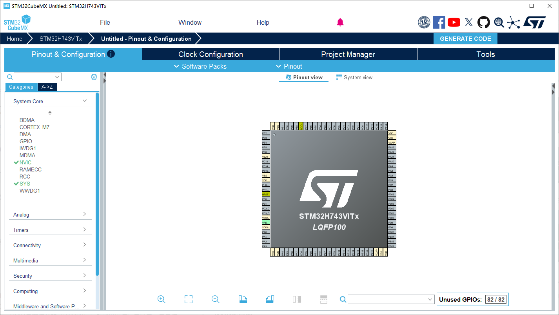The image size is (559, 315).
Task: Select RCC in System Core
Action: tap(25, 177)
